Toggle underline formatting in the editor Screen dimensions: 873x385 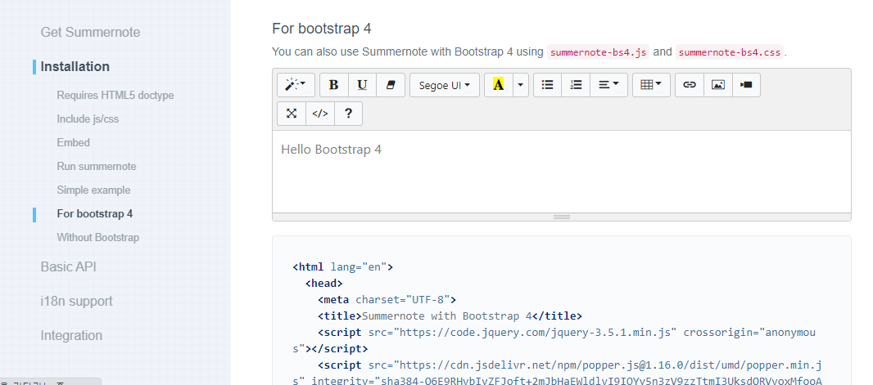[x=363, y=85]
